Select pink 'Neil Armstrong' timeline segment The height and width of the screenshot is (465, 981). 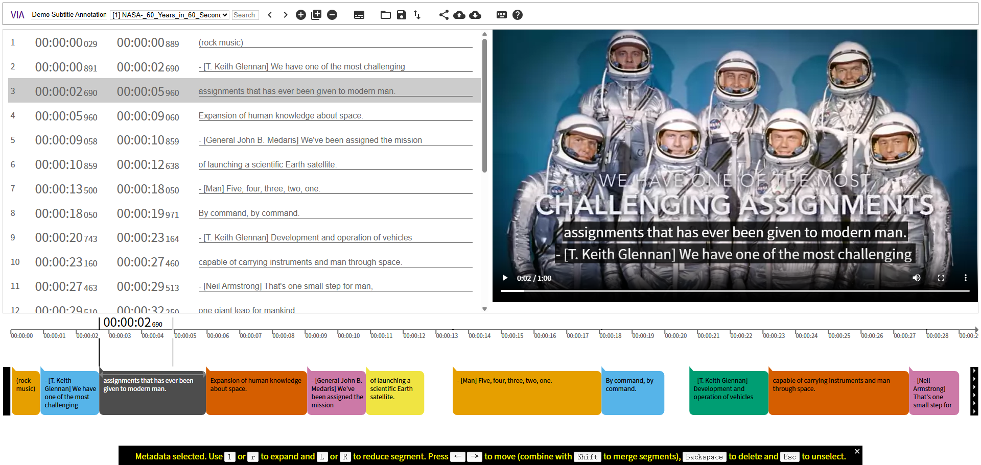pos(934,392)
